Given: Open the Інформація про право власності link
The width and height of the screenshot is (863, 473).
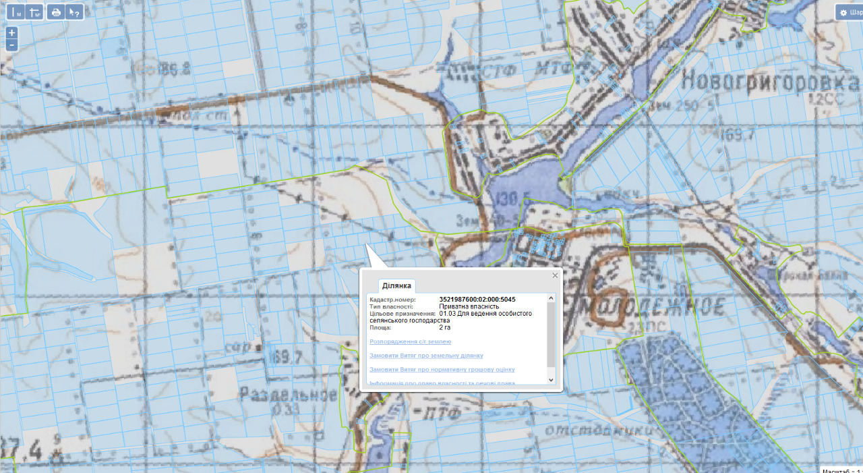Looking at the screenshot, I should [x=442, y=383].
